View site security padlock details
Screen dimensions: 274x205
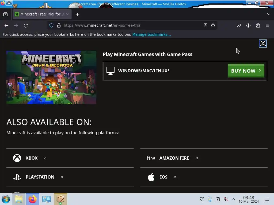(x=59, y=25)
